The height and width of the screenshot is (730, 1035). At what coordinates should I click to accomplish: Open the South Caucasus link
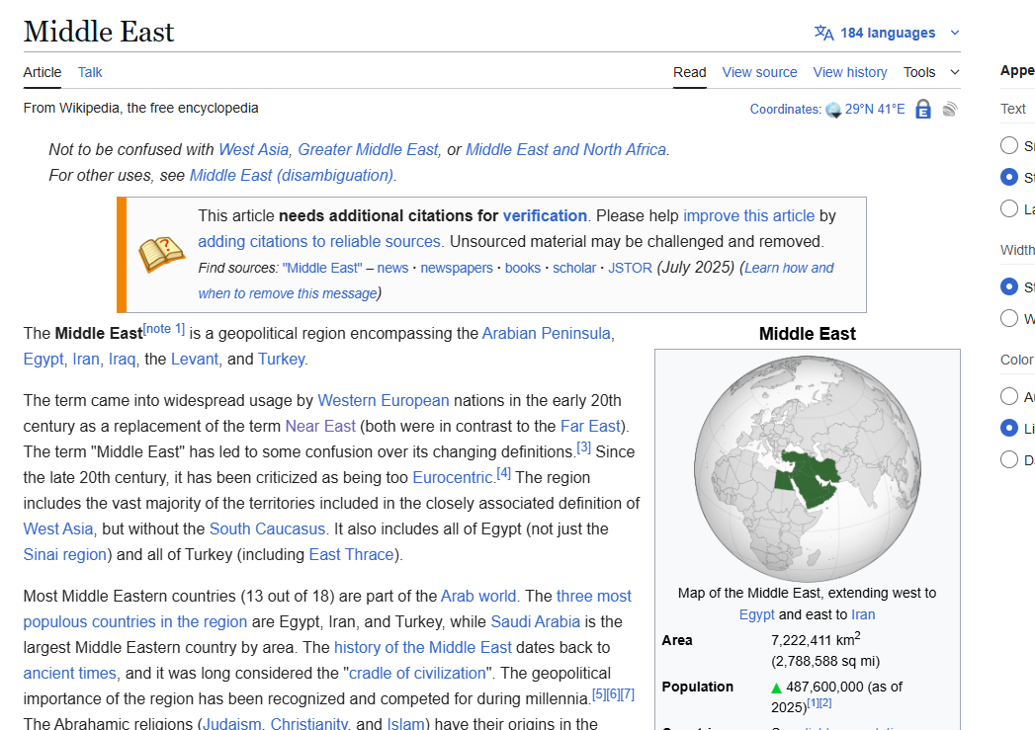point(267,528)
